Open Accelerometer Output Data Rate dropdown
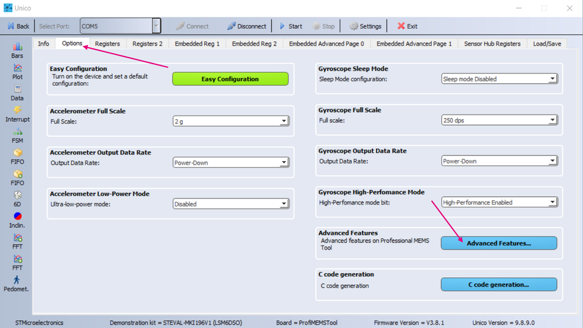 (231, 162)
